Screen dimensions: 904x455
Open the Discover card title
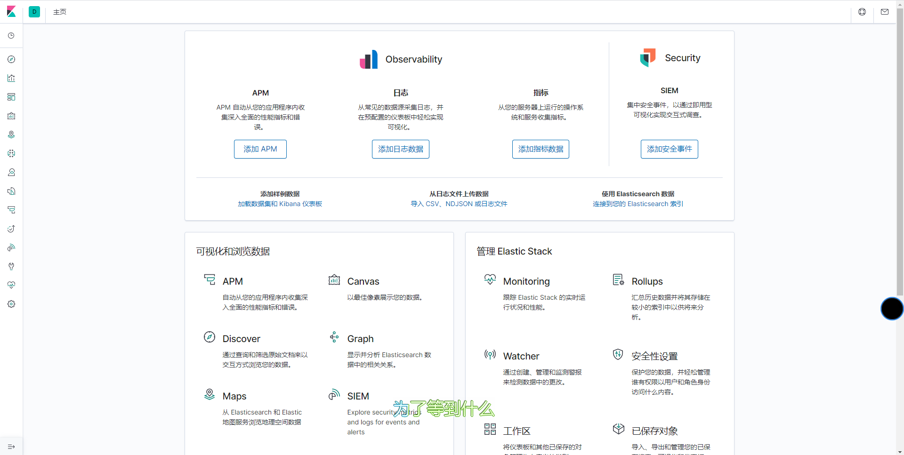click(x=241, y=339)
